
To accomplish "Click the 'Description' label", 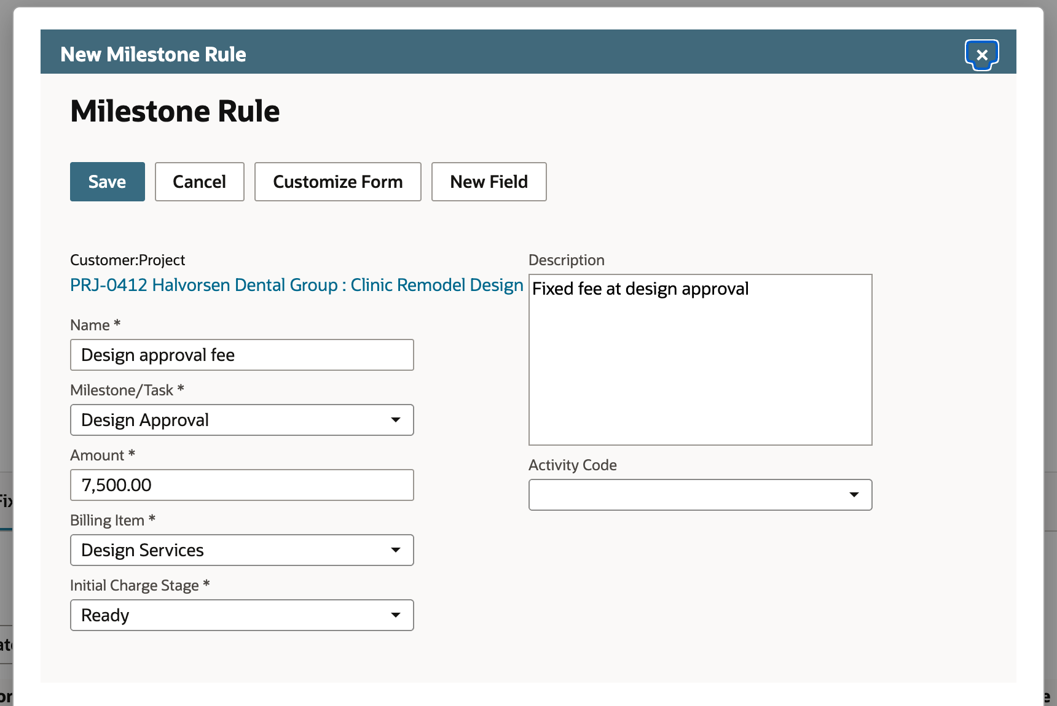I will 567,260.
